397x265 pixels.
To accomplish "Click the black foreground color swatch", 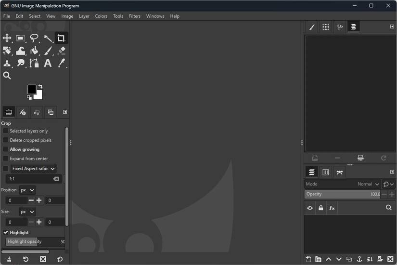I will (x=32, y=89).
